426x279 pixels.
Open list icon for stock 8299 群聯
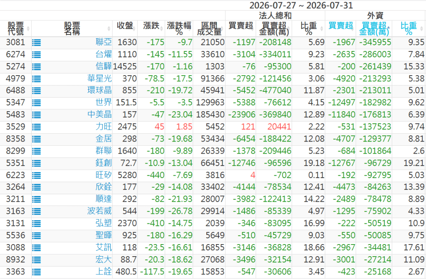(37, 151)
